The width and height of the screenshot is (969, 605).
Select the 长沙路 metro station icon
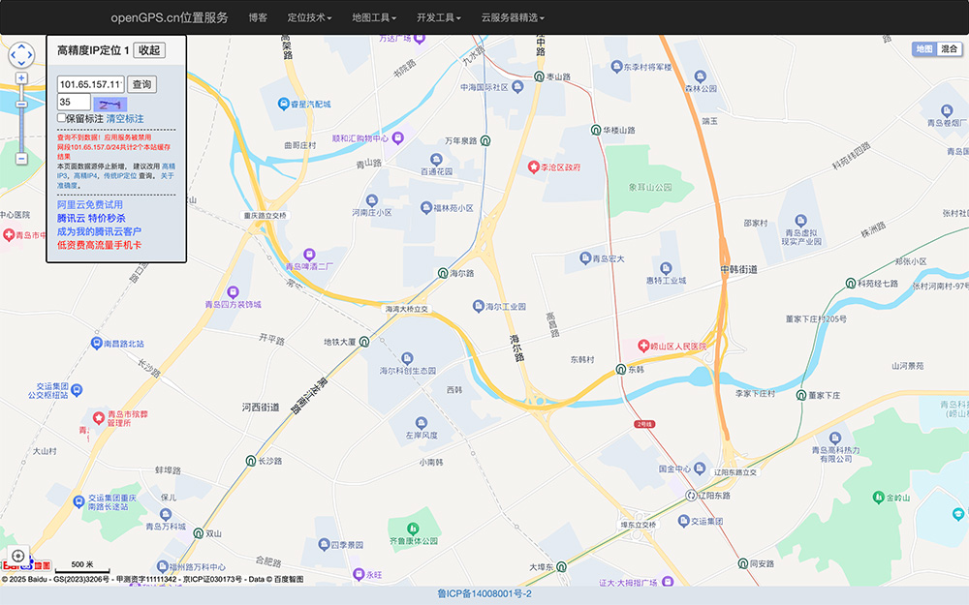tap(251, 461)
